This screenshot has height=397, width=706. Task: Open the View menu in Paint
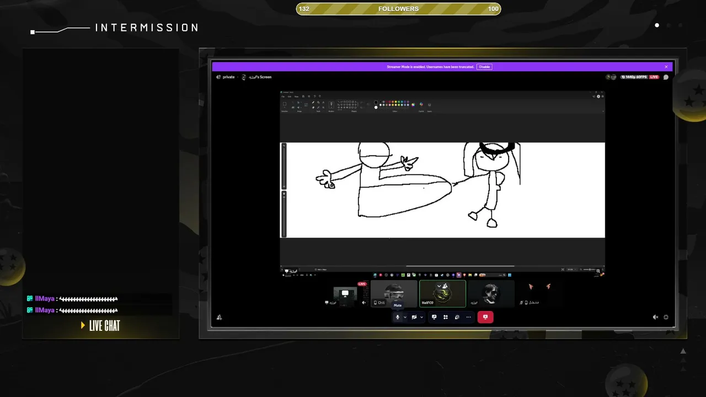pyautogui.click(x=296, y=96)
